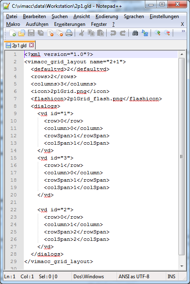The height and width of the screenshot is (284, 190).
Task: Click the Save file icon
Action: [31, 33]
